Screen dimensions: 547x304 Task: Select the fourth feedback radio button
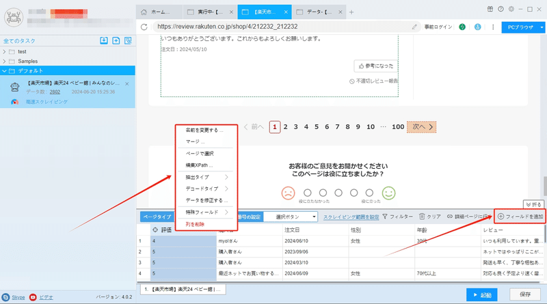point(353,193)
